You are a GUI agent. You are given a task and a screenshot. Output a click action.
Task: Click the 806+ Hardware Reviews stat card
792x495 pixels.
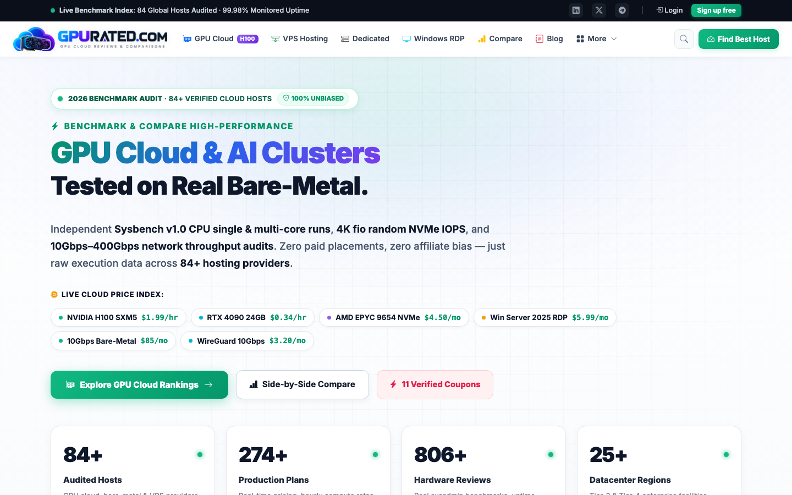point(483,461)
